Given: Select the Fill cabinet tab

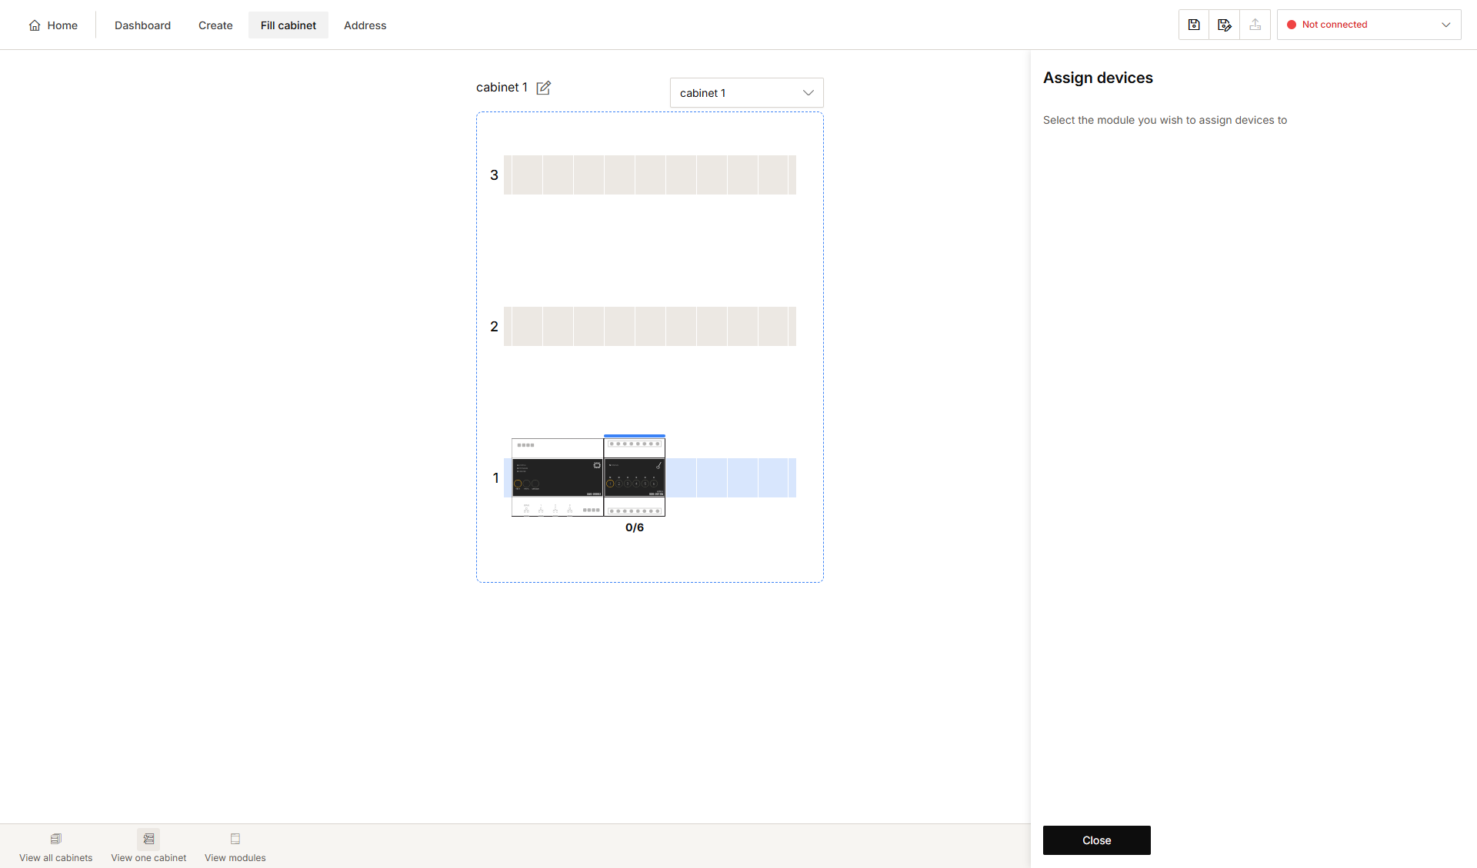Looking at the screenshot, I should pyautogui.click(x=288, y=25).
